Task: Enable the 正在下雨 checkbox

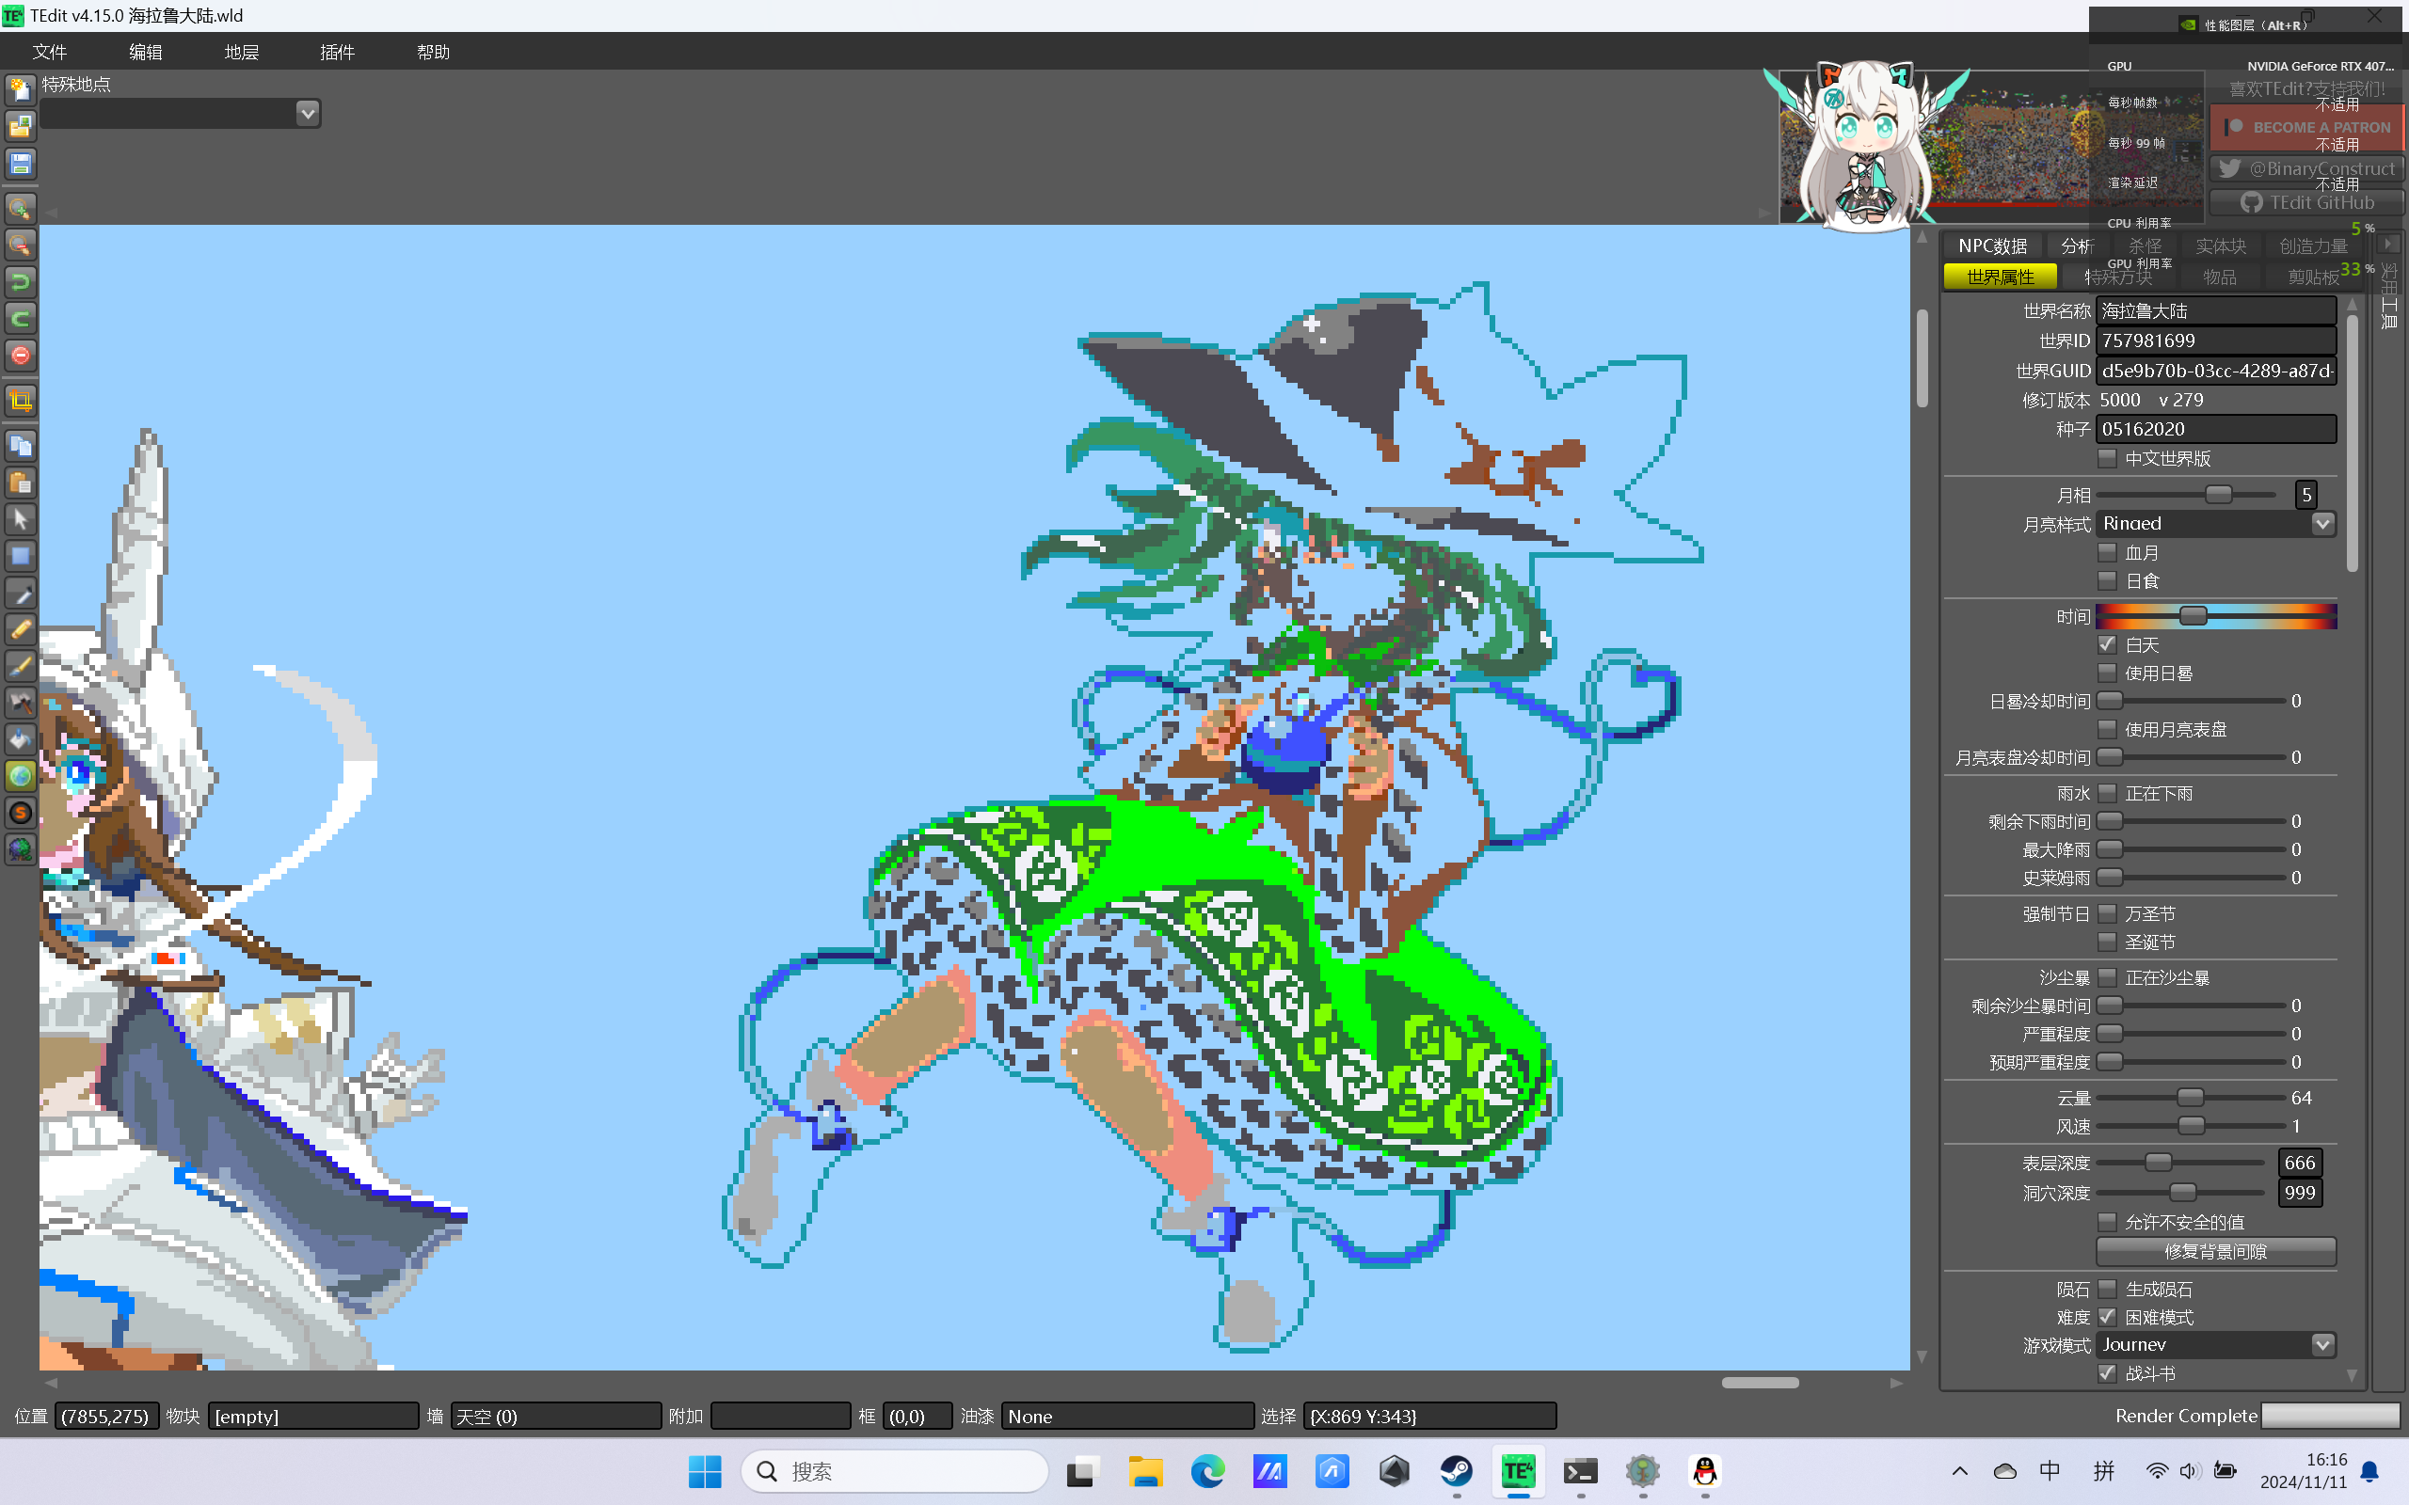Action: tap(2106, 792)
